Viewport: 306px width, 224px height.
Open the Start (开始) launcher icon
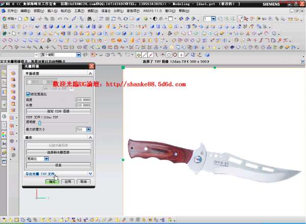coord(9,19)
